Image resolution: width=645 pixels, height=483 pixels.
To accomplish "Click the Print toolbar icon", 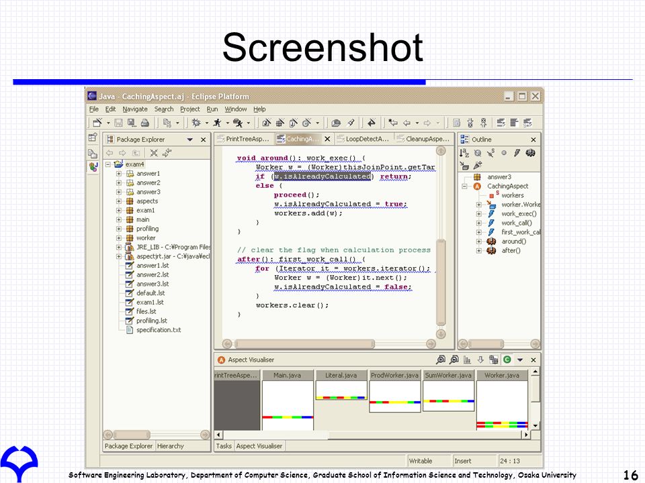I will tap(145, 122).
